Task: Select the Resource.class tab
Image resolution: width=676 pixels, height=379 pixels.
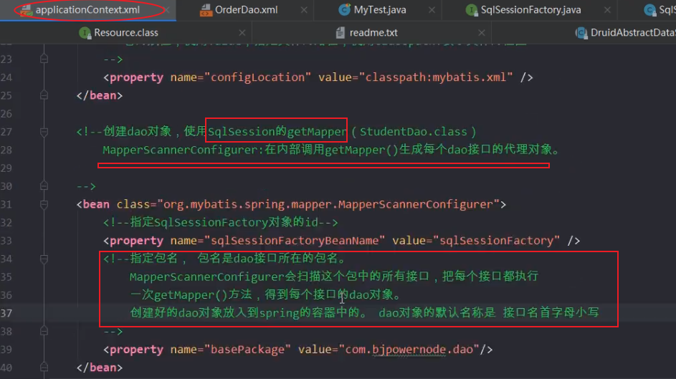Action: click(x=126, y=33)
